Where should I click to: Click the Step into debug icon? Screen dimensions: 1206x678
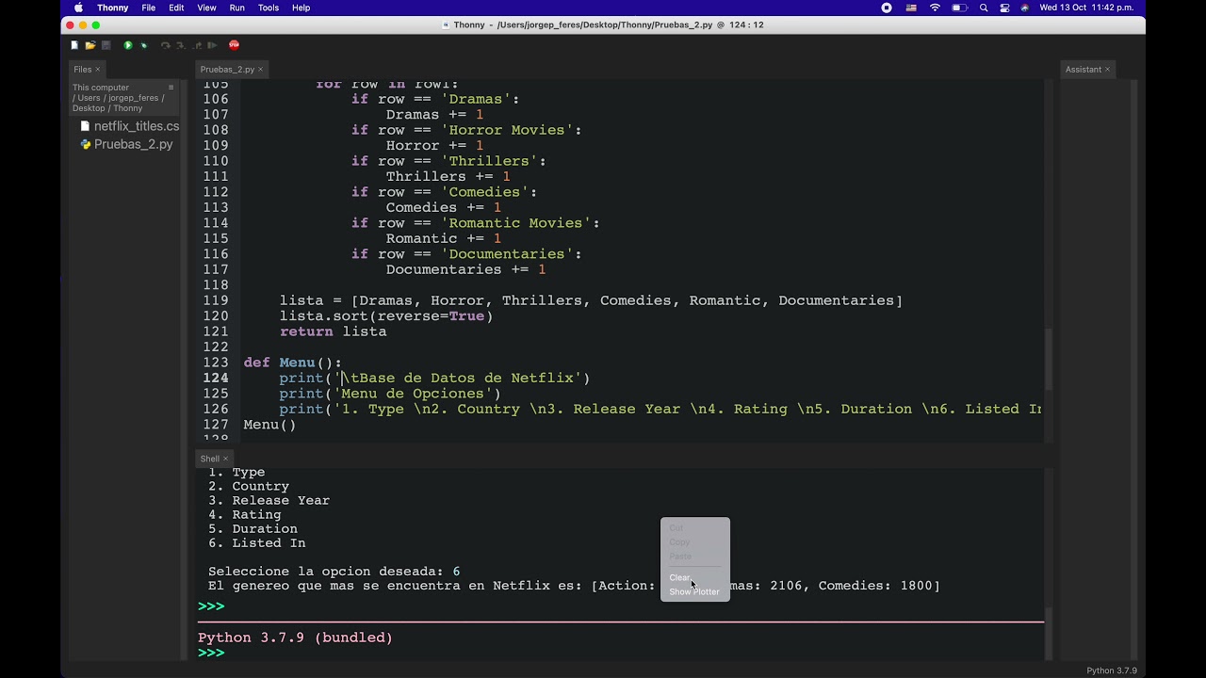pos(181,45)
